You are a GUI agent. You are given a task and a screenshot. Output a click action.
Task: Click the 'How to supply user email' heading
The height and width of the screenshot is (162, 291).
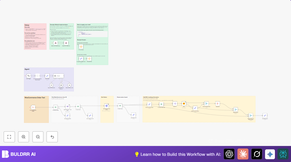(84, 25)
